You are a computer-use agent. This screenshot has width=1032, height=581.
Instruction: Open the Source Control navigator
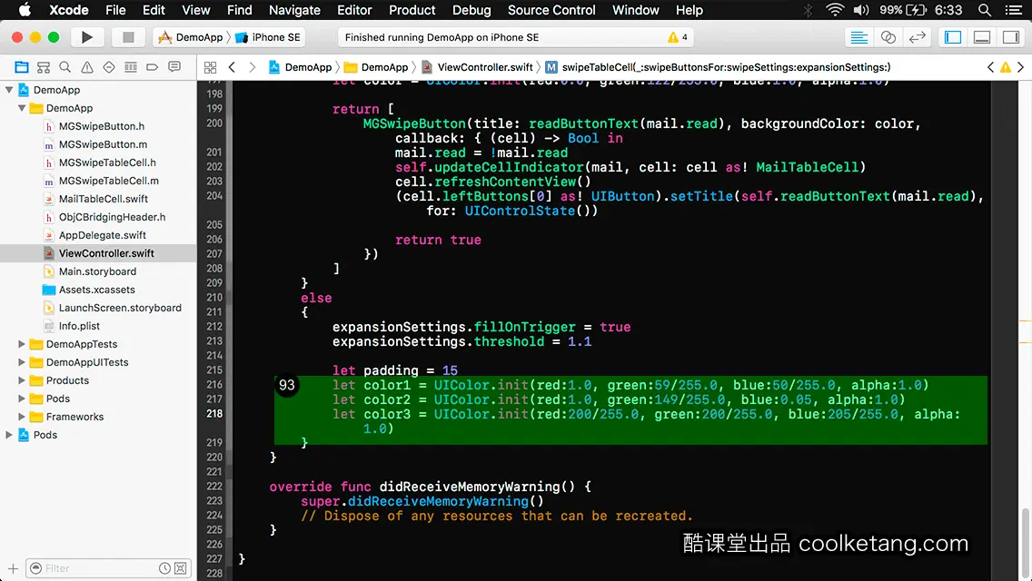tap(44, 67)
